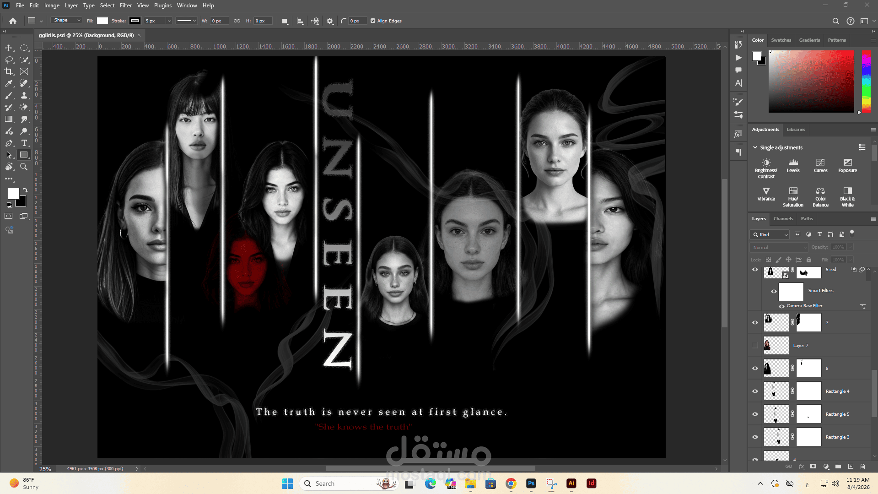The image size is (878, 494).
Task: Delete layer using trash icon
Action: pyautogui.click(x=862, y=467)
